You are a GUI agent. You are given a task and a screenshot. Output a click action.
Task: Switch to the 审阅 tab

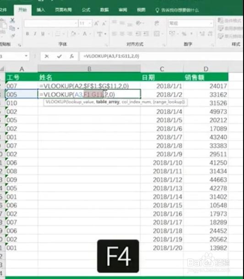pos(123,10)
